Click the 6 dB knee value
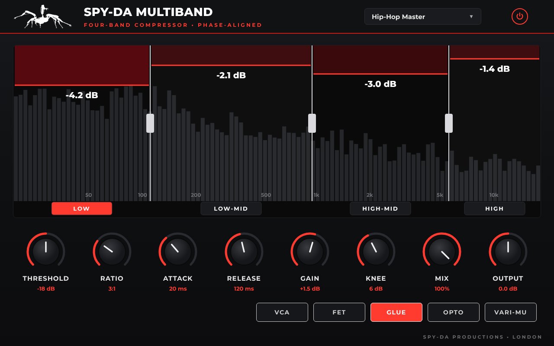Image resolution: width=554 pixels, height=346 pixels. 376,288
